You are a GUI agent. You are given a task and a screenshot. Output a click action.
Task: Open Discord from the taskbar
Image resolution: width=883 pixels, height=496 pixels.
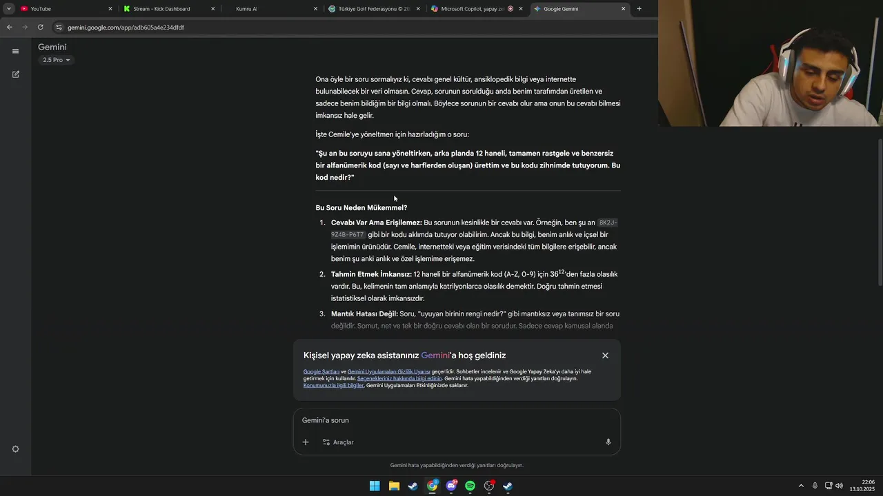(451, 486)
